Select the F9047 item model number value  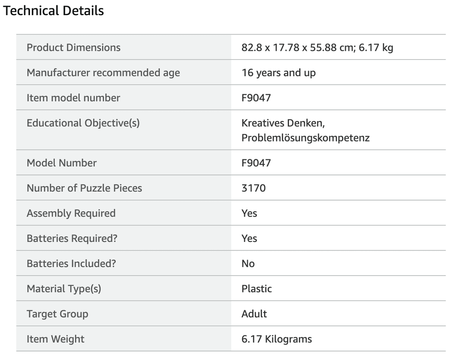pyautogui.click(x=256, y=97)
